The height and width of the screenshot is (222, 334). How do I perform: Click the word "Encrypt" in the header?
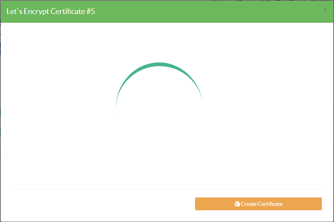point(36,11)
